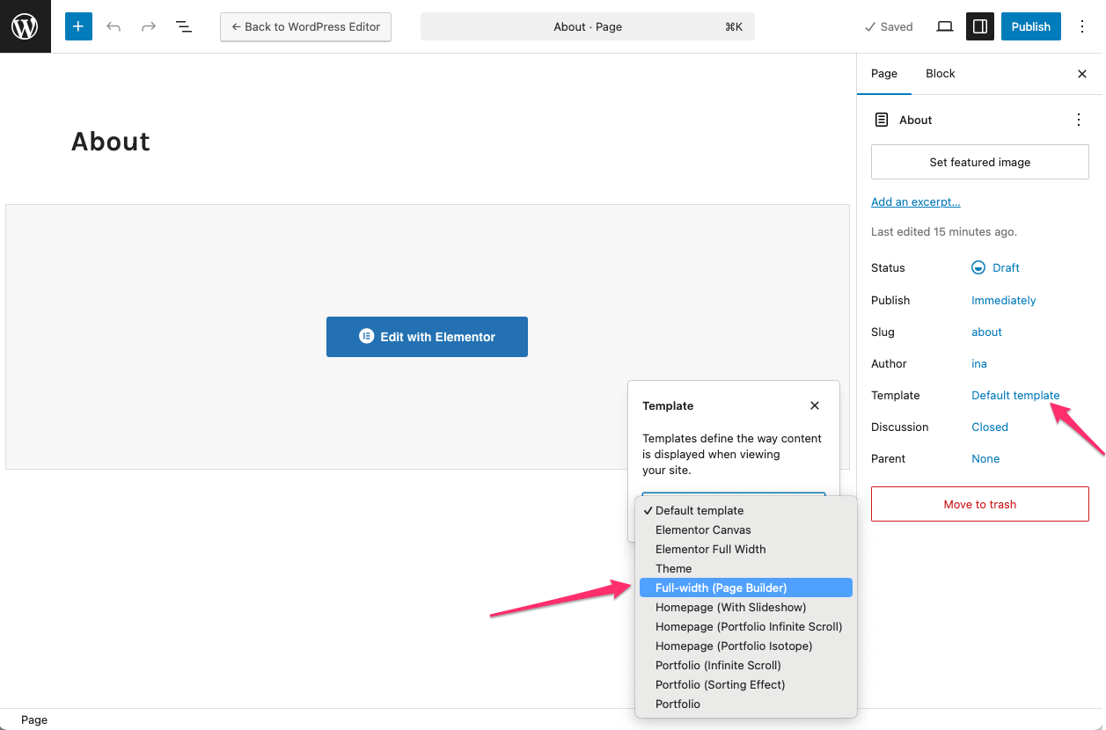Open the document overview list icon

pyautogui.click(x=184, y=26)
